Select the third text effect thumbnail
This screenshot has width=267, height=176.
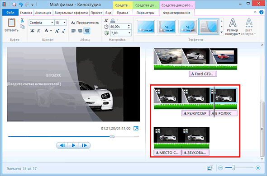click(187, 27)
